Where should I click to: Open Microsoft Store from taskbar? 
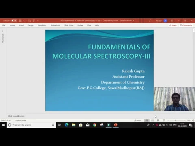click(x=80, y=125)
